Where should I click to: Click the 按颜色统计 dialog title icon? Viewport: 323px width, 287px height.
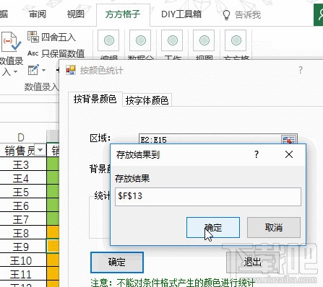coord(71,70)
